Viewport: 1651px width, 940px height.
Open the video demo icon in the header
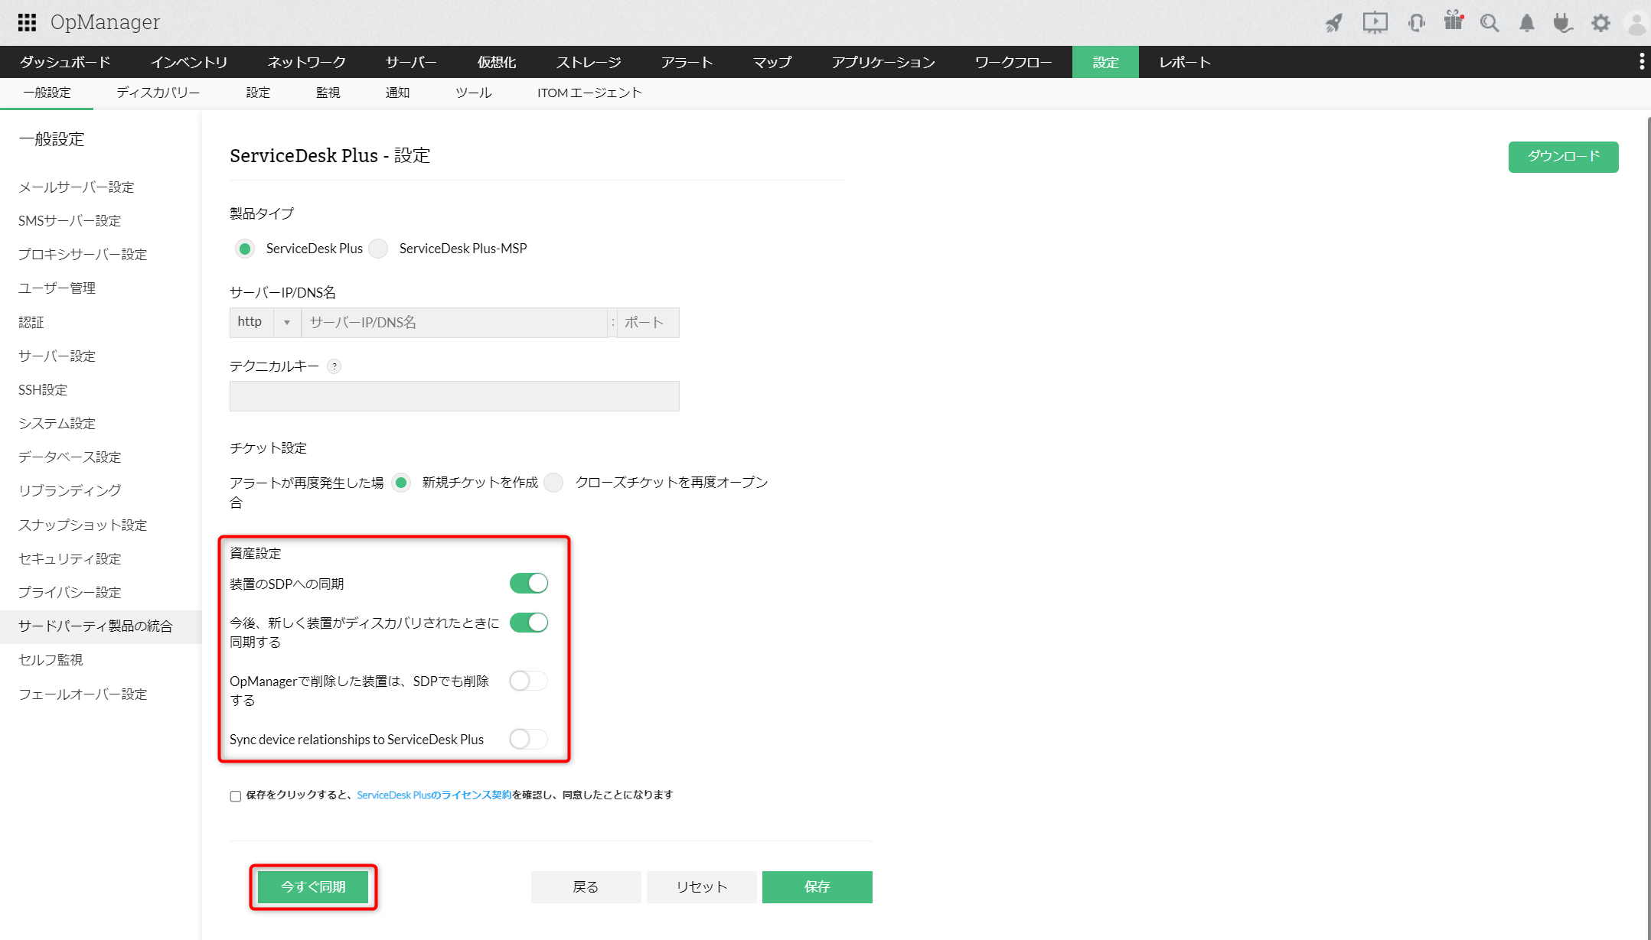tap(1375, 22)
